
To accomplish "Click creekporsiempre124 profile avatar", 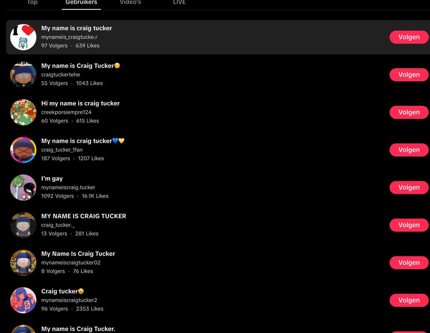I will [x=23, y=112].
